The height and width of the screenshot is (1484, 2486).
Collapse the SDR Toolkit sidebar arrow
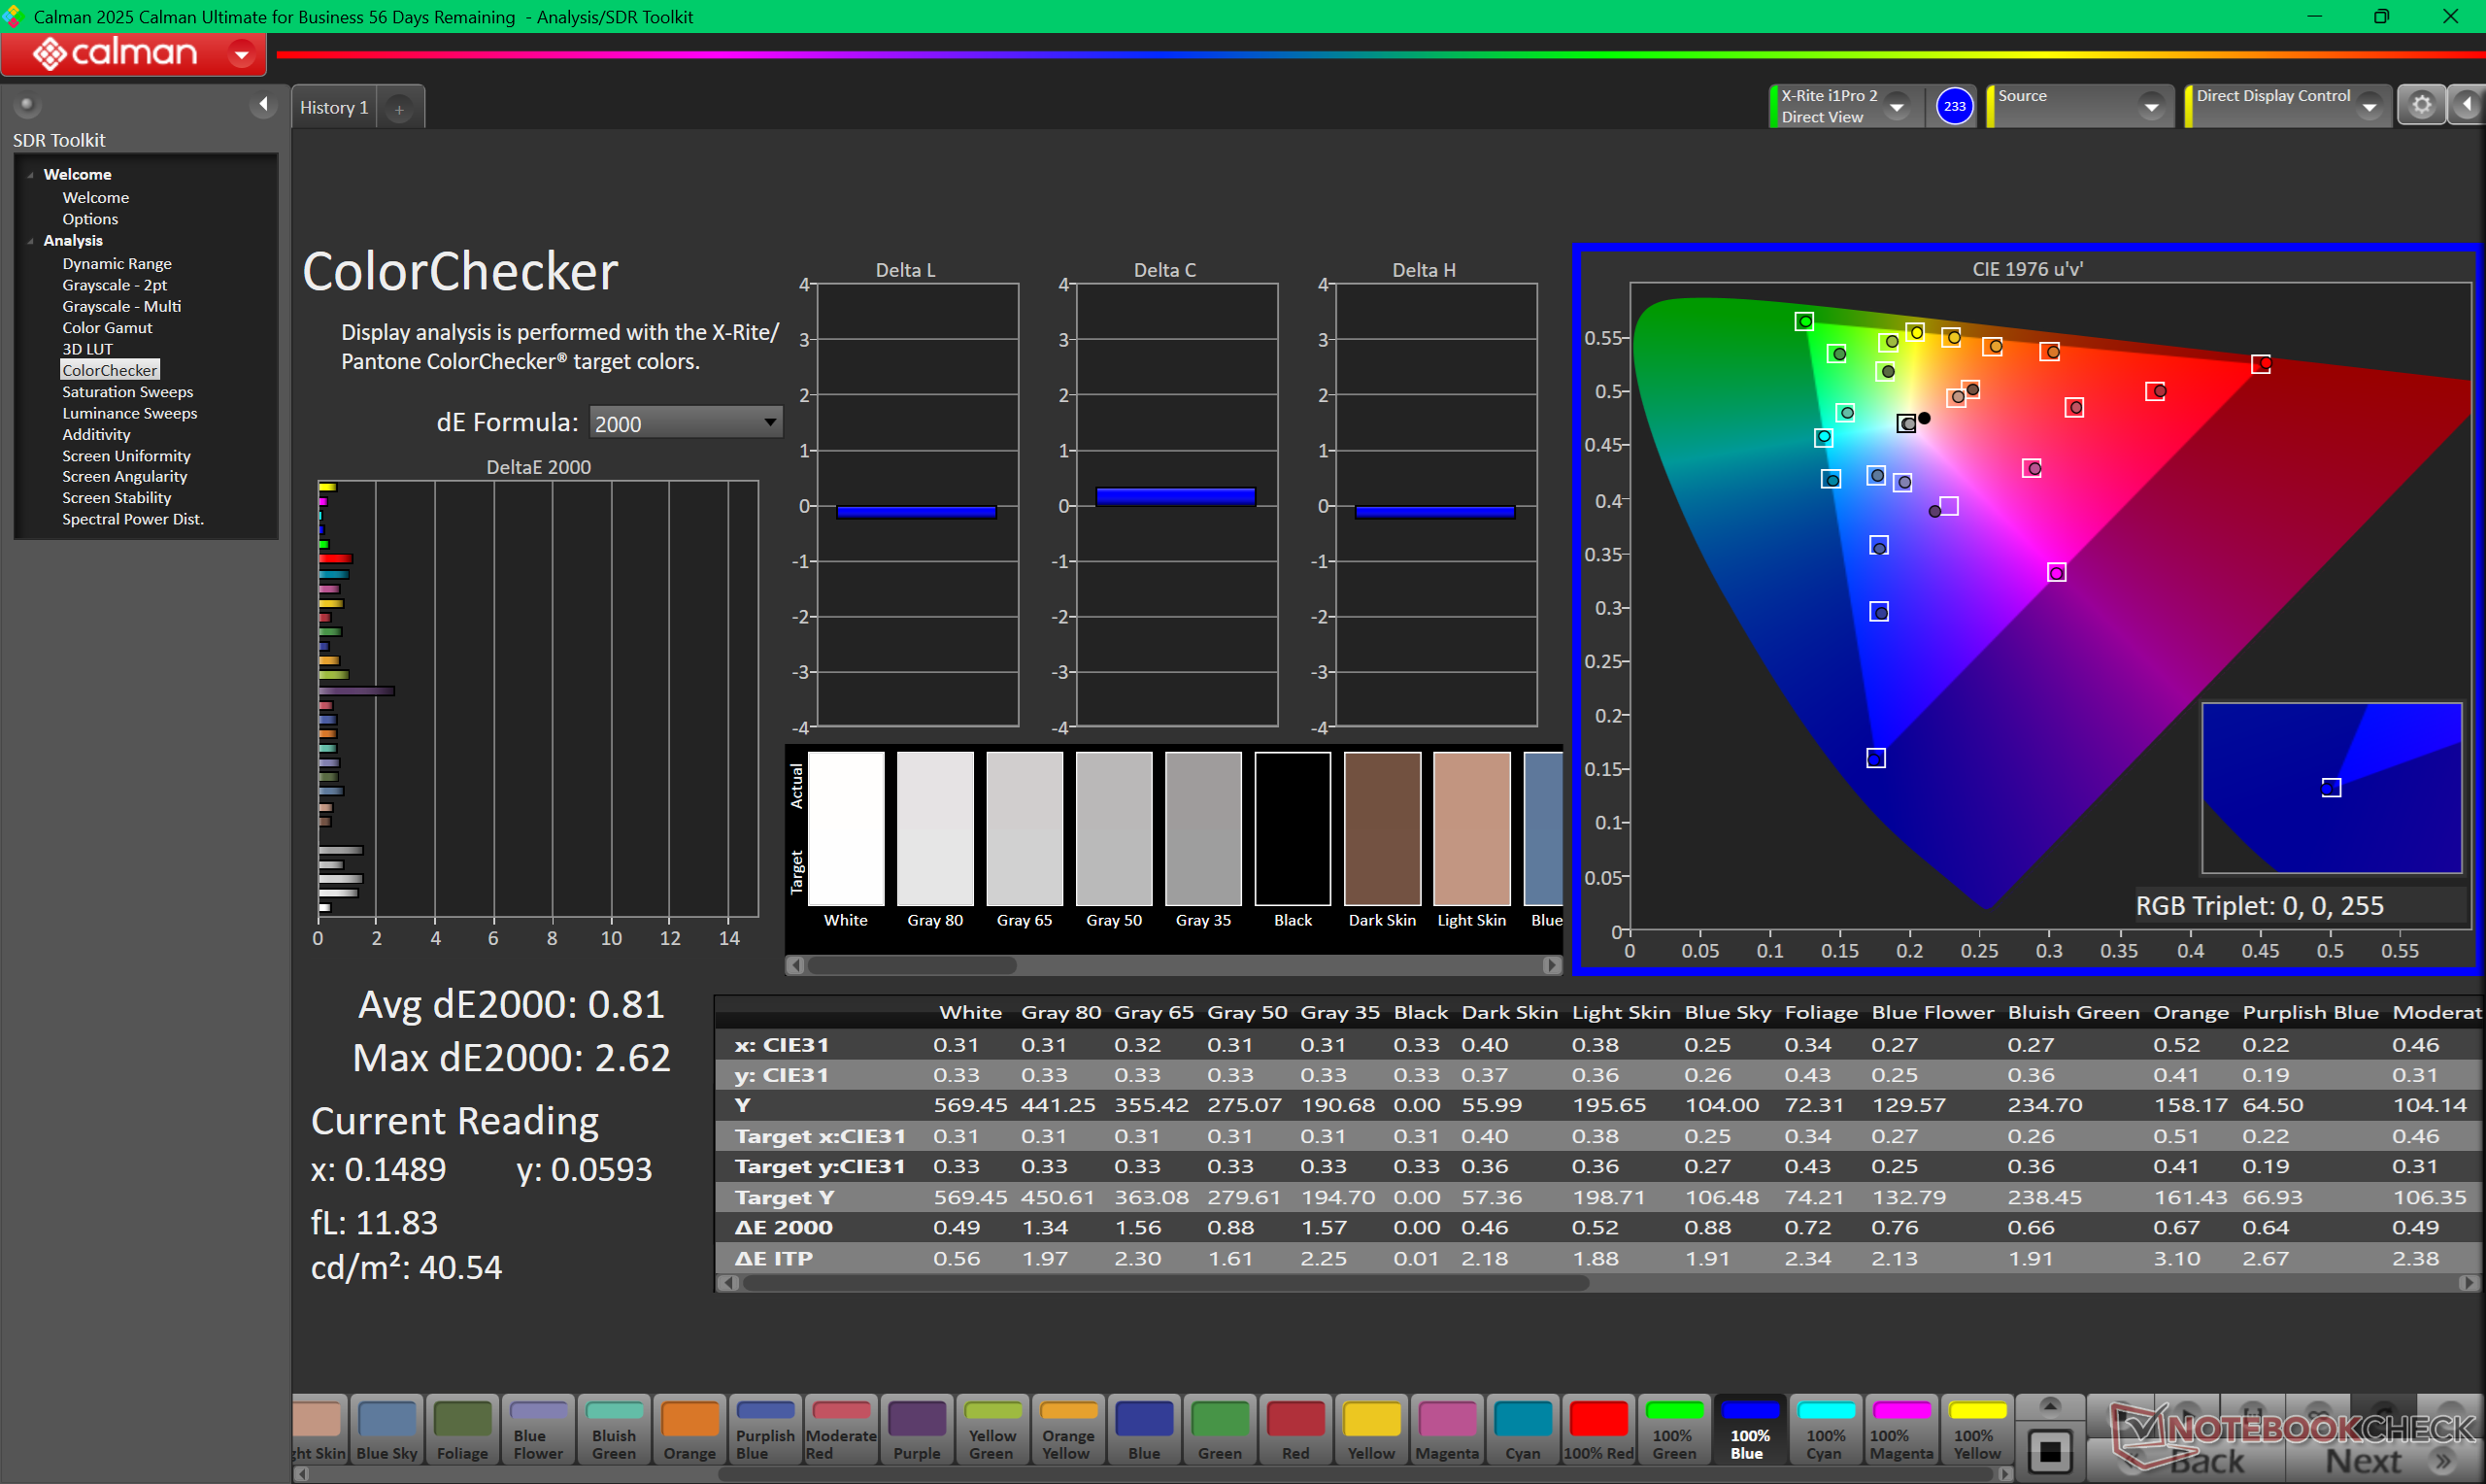pos(263,104)
